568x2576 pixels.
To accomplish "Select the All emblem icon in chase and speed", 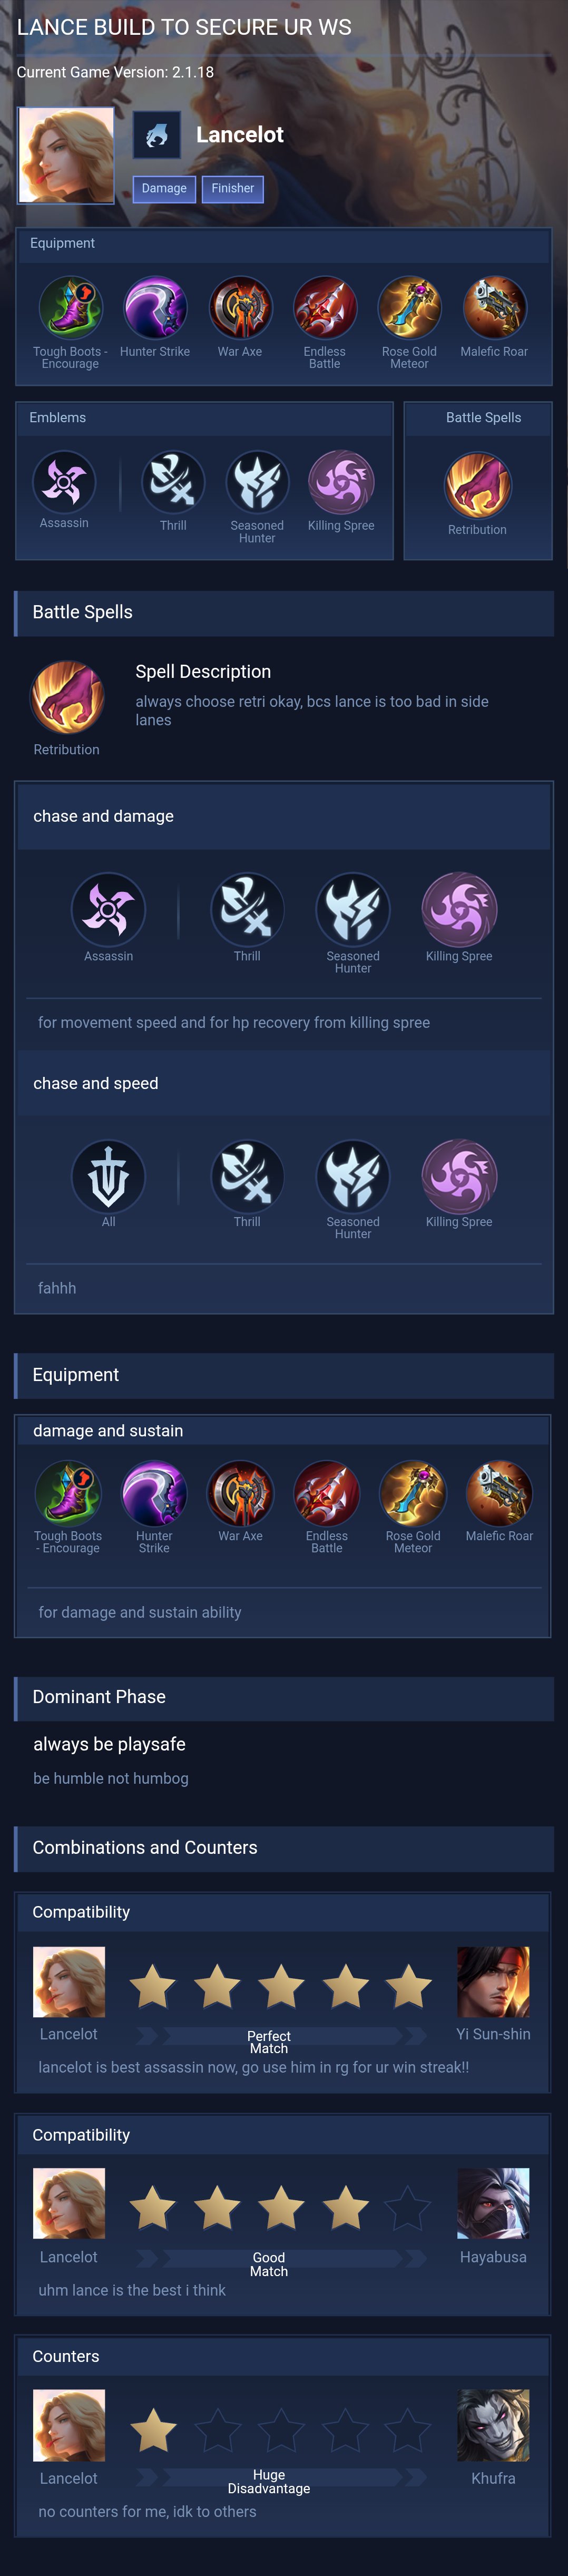I will (x=108, y=1176).
